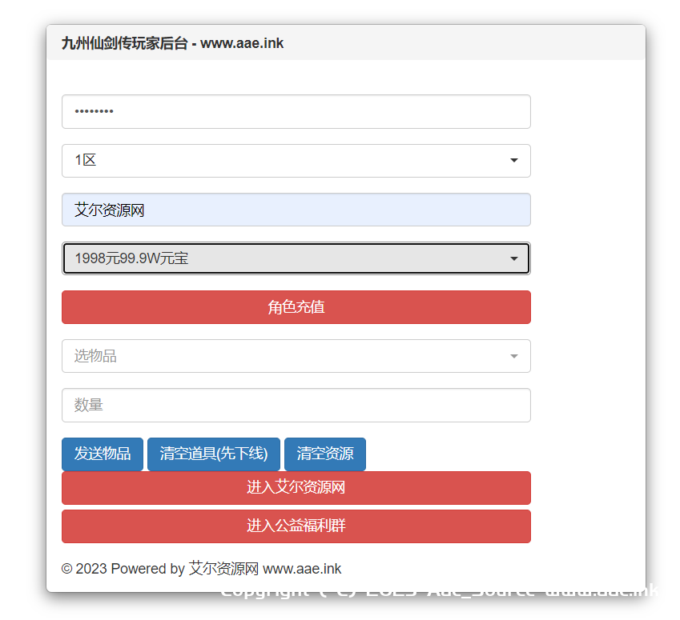
Task: Click the 九州仙剑传玩家后台 panel title
Action: tap(124, 43)
